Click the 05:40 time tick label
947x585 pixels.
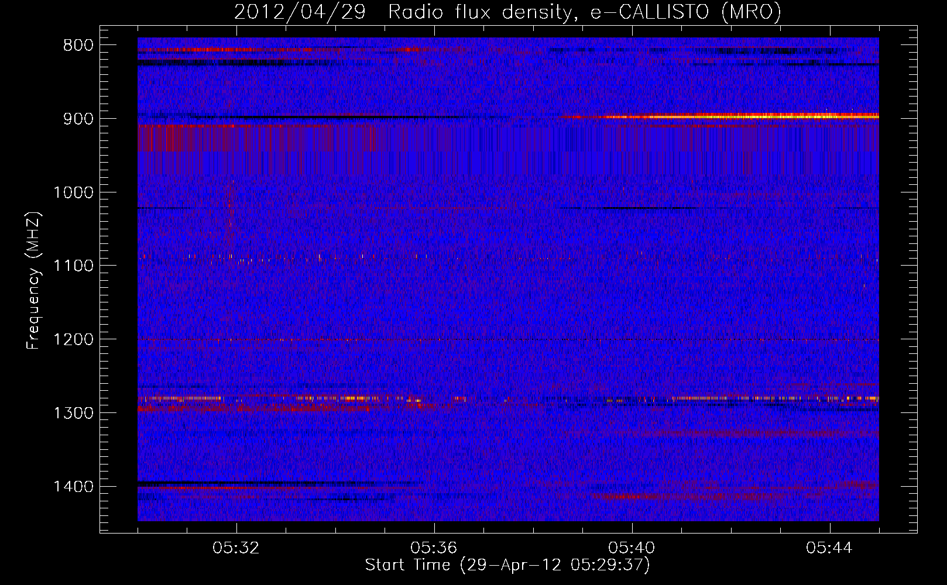point(632,548)
